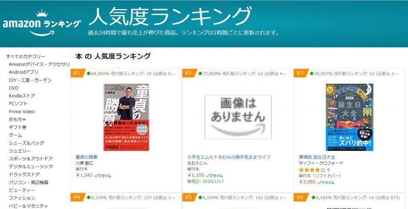Viewport: 408px width, 209px height.
Task: Click the green up arrow beside 84,900%
Action: 88,74
